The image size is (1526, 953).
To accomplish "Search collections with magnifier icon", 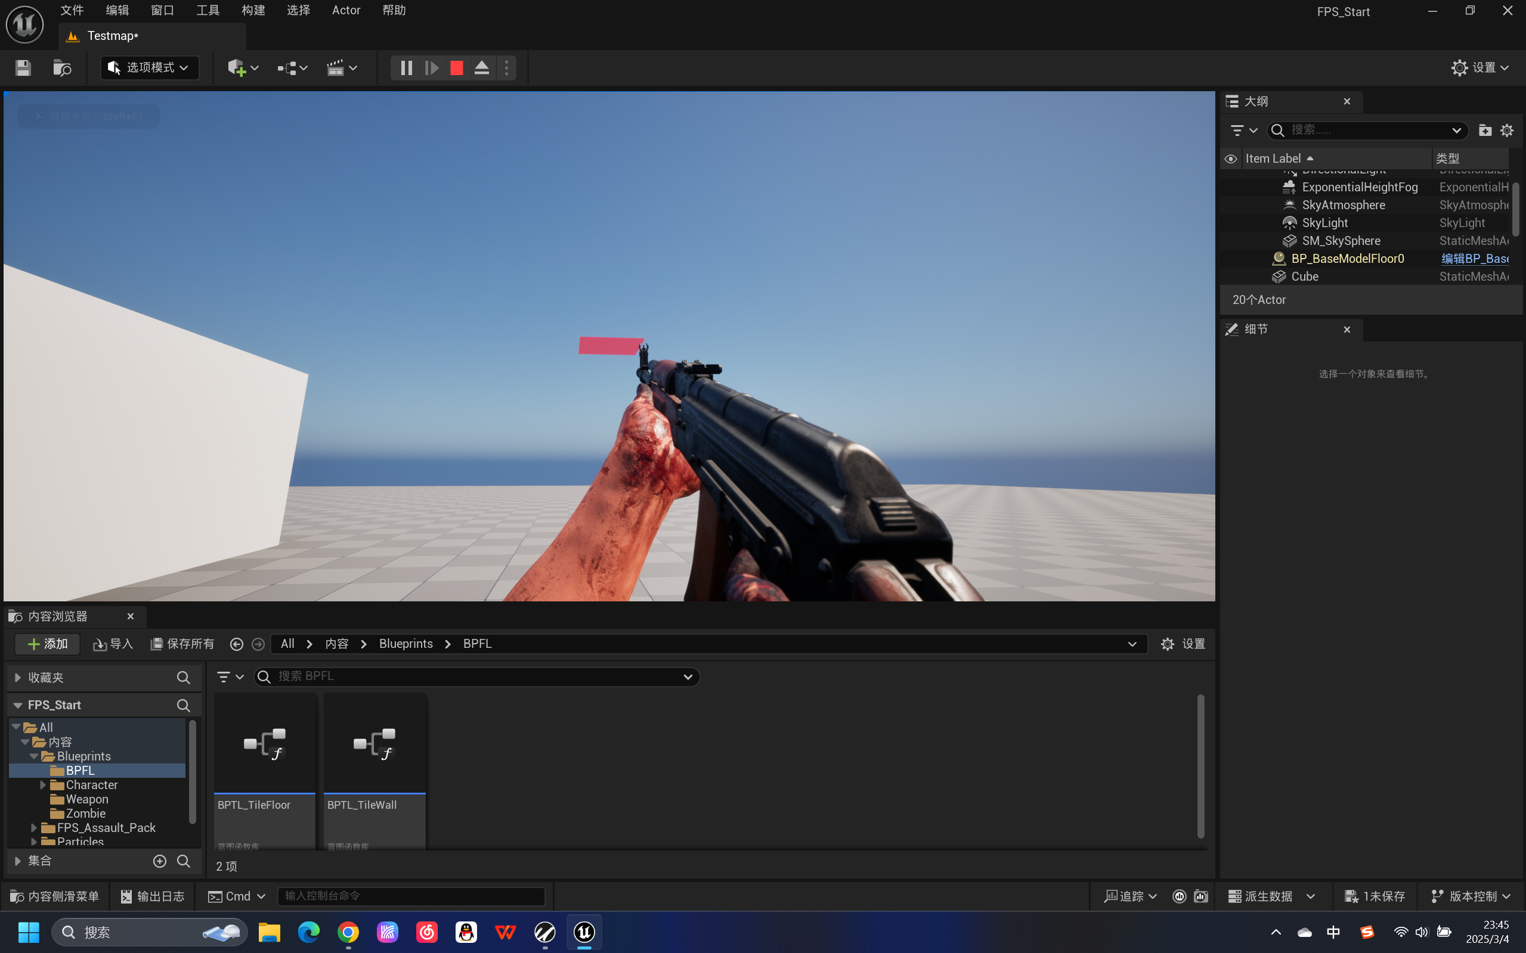I will (184, 861).
